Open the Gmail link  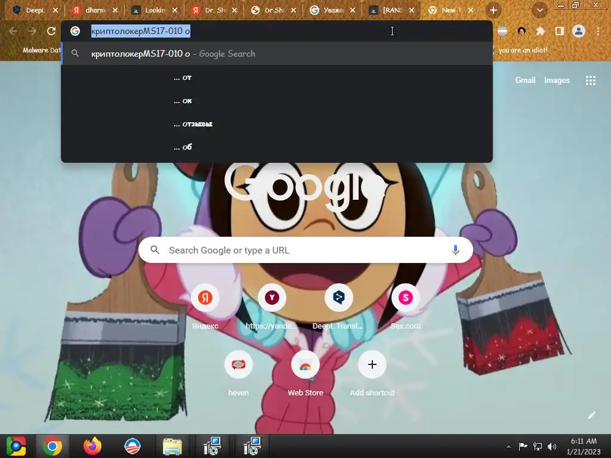[x=525, y=81]
